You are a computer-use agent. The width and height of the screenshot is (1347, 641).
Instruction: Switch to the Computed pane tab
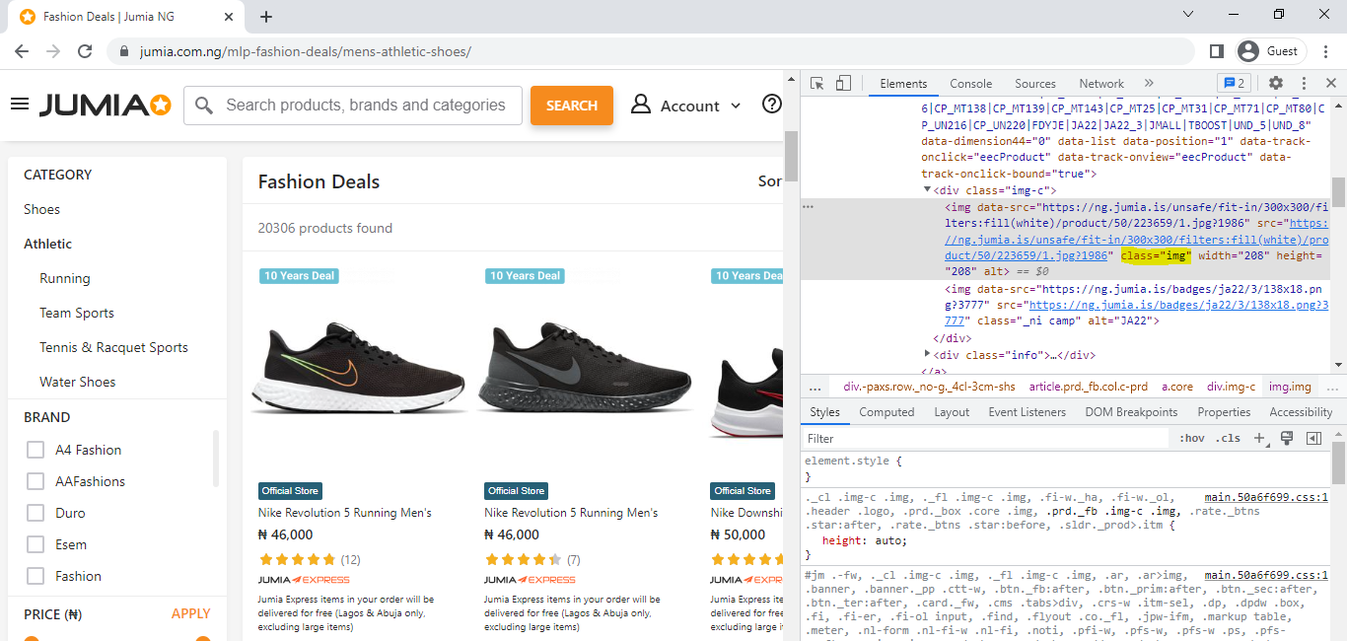tap(886, 412)
